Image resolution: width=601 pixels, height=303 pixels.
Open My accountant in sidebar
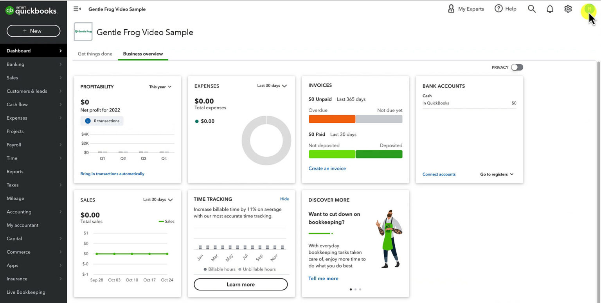34,225
